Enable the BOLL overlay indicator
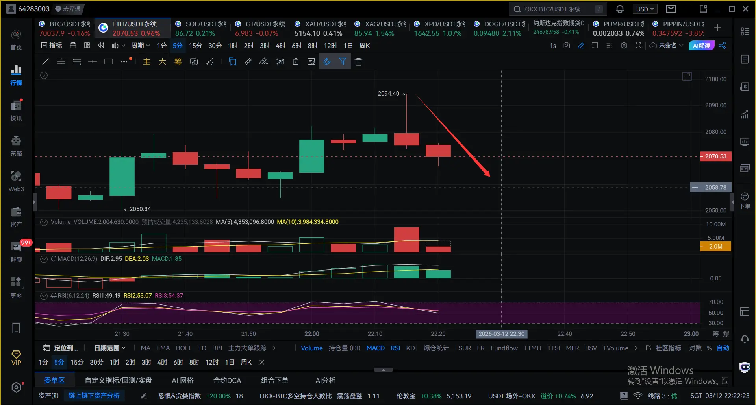Screen dimensions: 756x405 (184, 348)
